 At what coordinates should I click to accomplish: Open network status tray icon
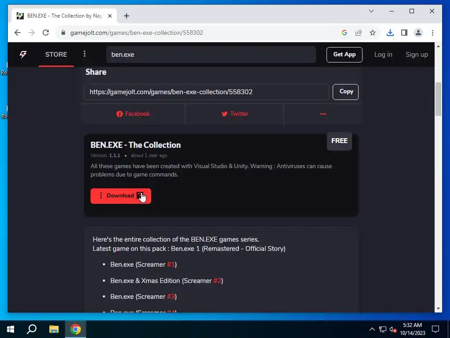[383, 329]
